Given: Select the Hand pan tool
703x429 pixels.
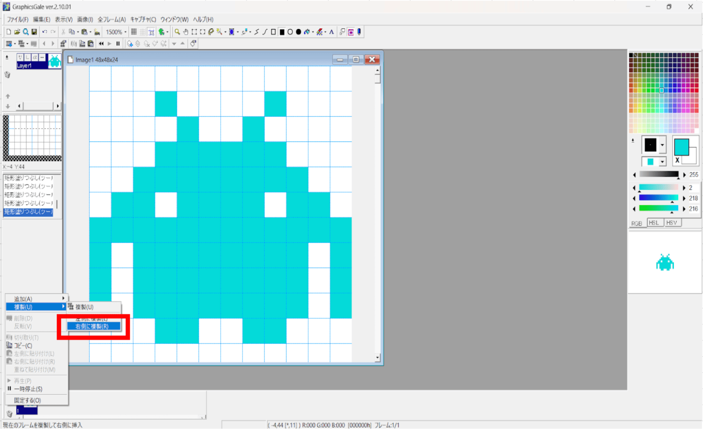Looking at the screenshot, I should coord(186,32).
